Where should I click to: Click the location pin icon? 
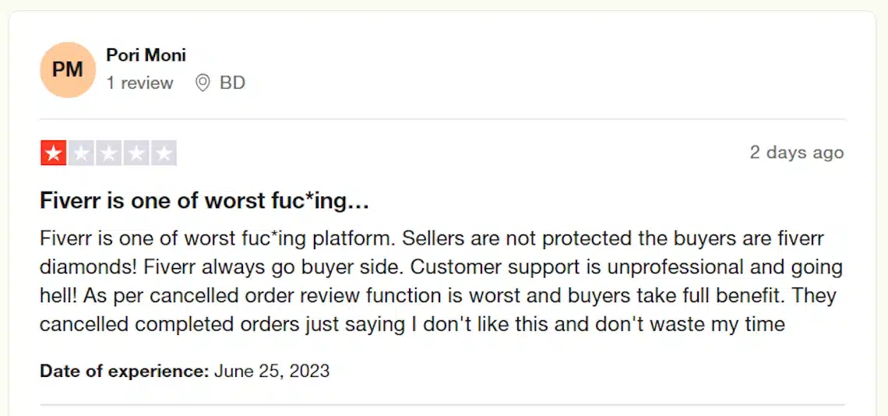(x=203, y=83)
